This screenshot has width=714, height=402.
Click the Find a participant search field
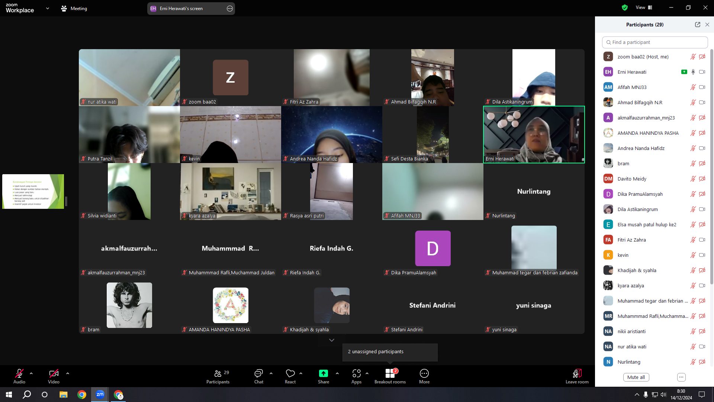point(655,42)
